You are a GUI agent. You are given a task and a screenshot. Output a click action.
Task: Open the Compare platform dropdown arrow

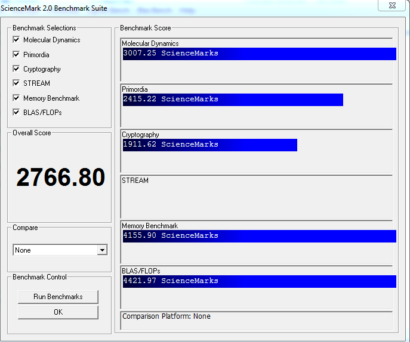(102, 250)
